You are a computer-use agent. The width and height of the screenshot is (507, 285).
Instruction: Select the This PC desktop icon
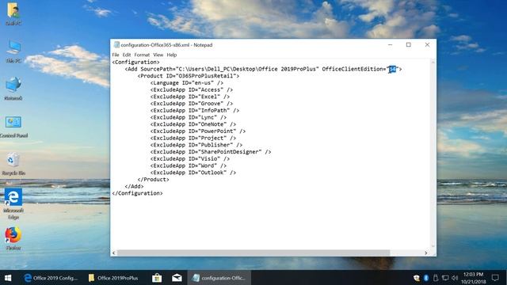click(x=13, y=51)
